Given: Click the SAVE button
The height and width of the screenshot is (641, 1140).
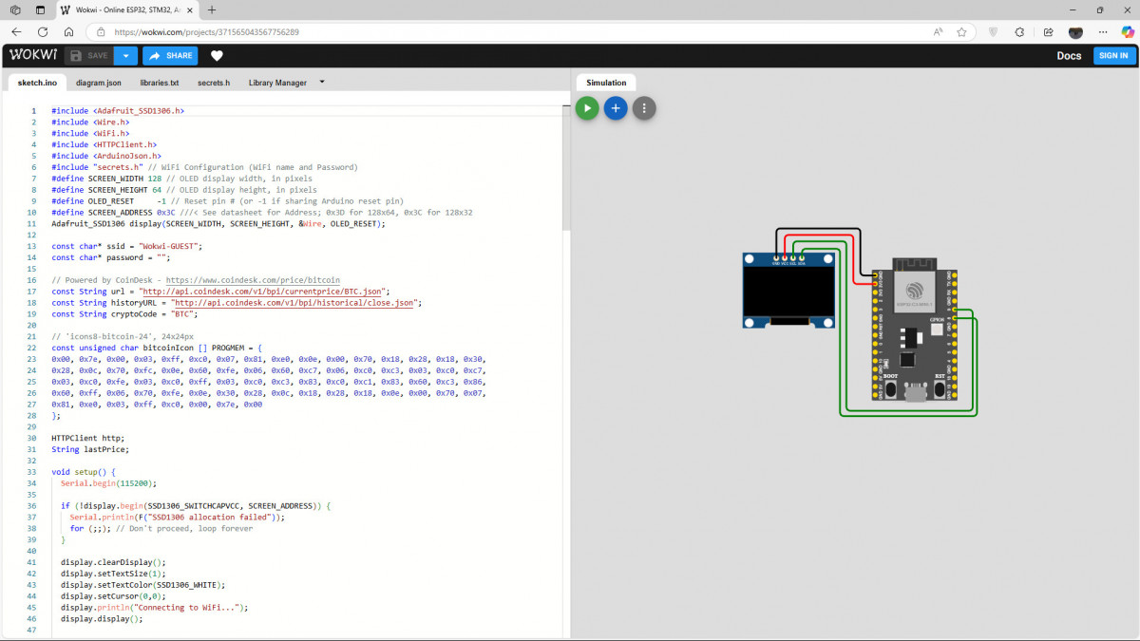Looking at the screenshot, I should [92, 55].
